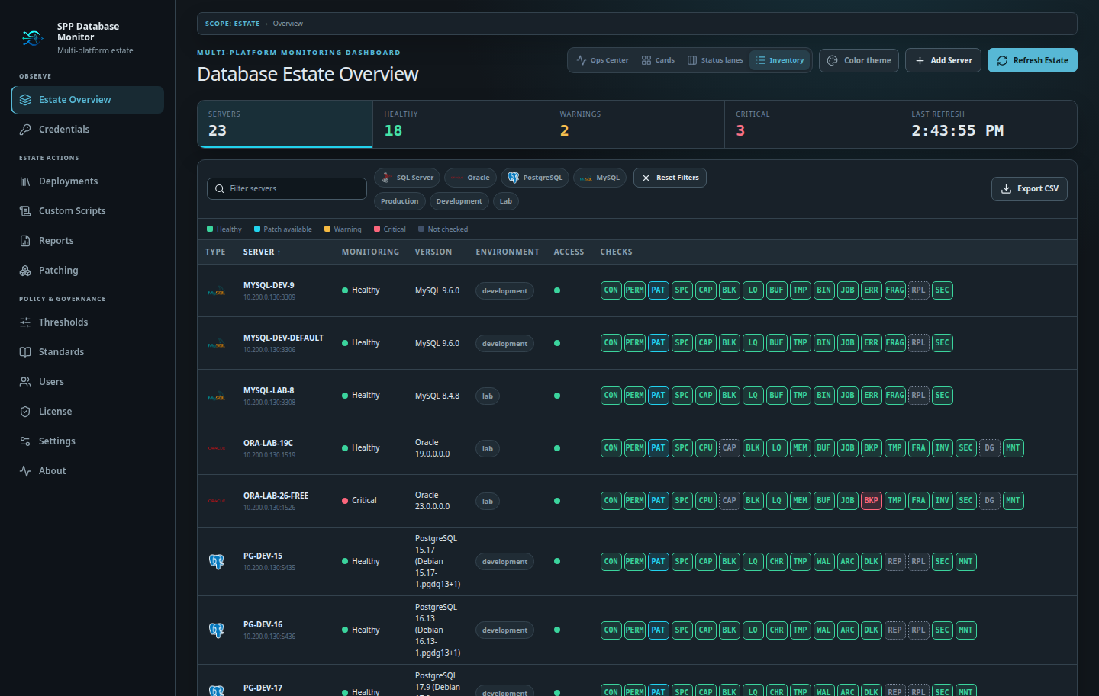Click the lab tag on MYSQL-LAB-8
Screen dimensions: 1099x696
pyautogui.click(x=488, y=396)
